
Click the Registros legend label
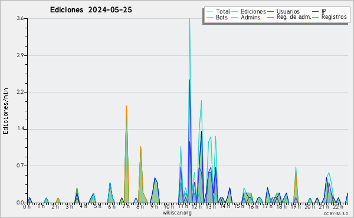334,17
